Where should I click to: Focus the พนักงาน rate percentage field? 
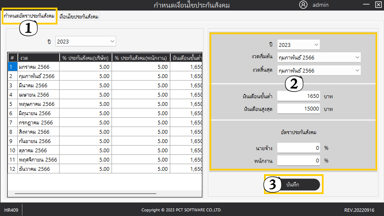coord(299,161)
